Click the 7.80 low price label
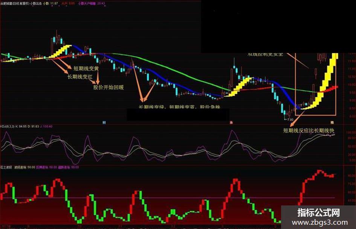 point(290,120)
